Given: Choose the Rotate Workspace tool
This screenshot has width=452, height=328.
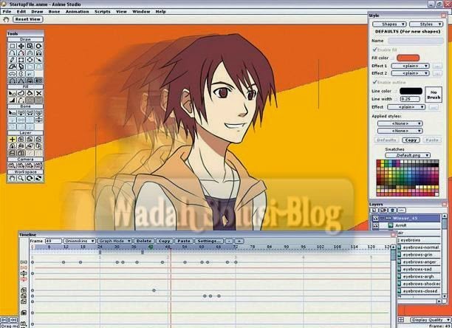Looking at the screenshot, I should (x=30, y=179).
